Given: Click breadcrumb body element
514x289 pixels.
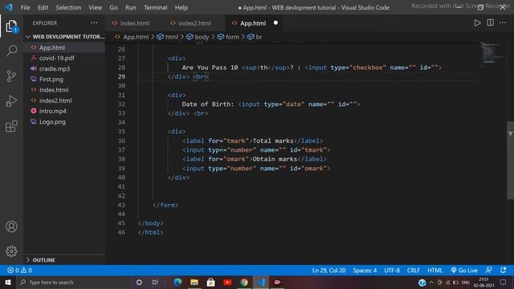Looking at the screenshot, I should pos(198,37).
